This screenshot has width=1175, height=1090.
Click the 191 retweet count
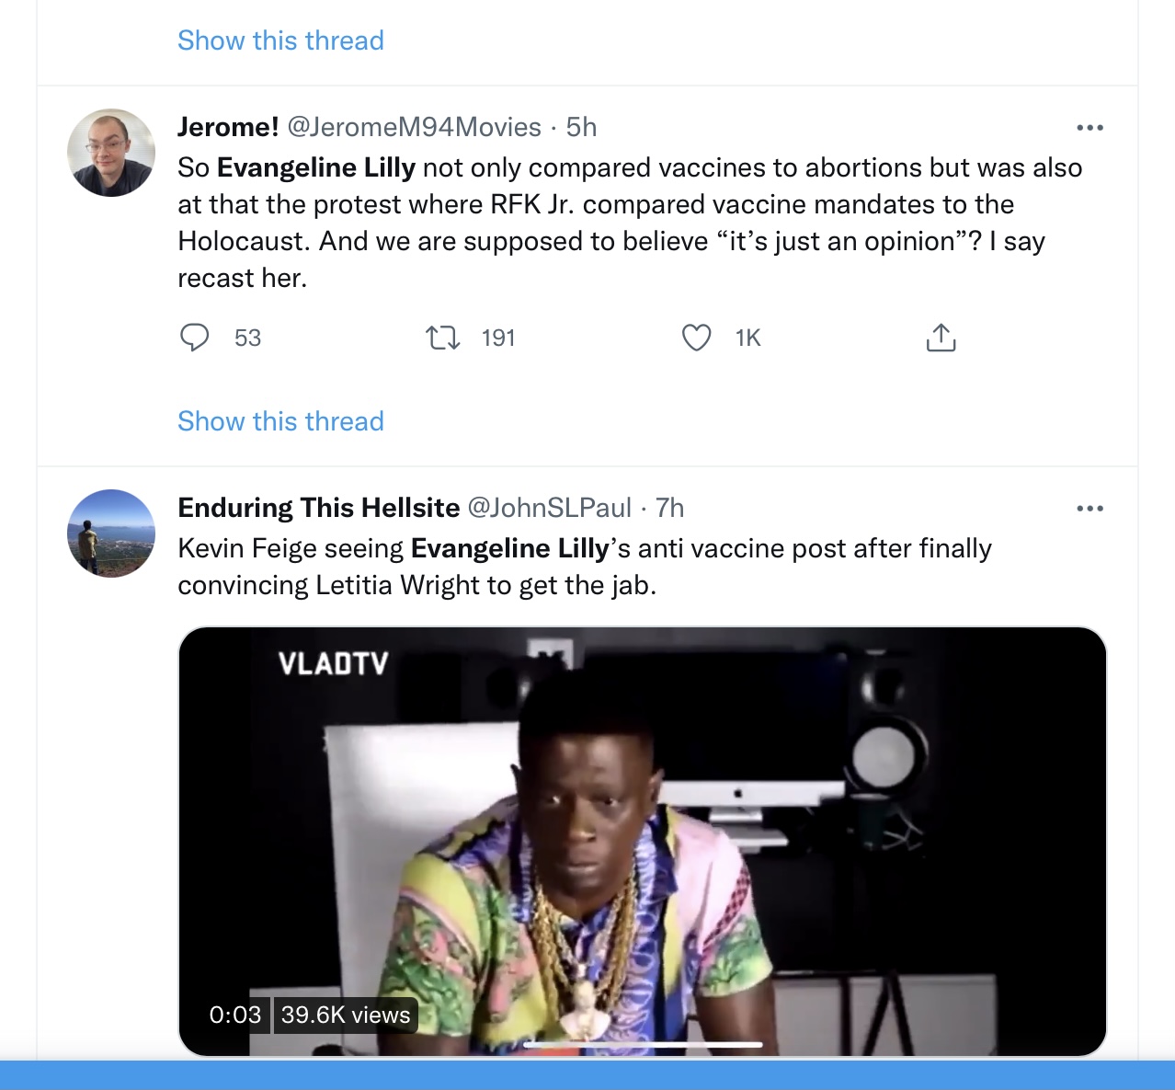[x=498, y=338]
